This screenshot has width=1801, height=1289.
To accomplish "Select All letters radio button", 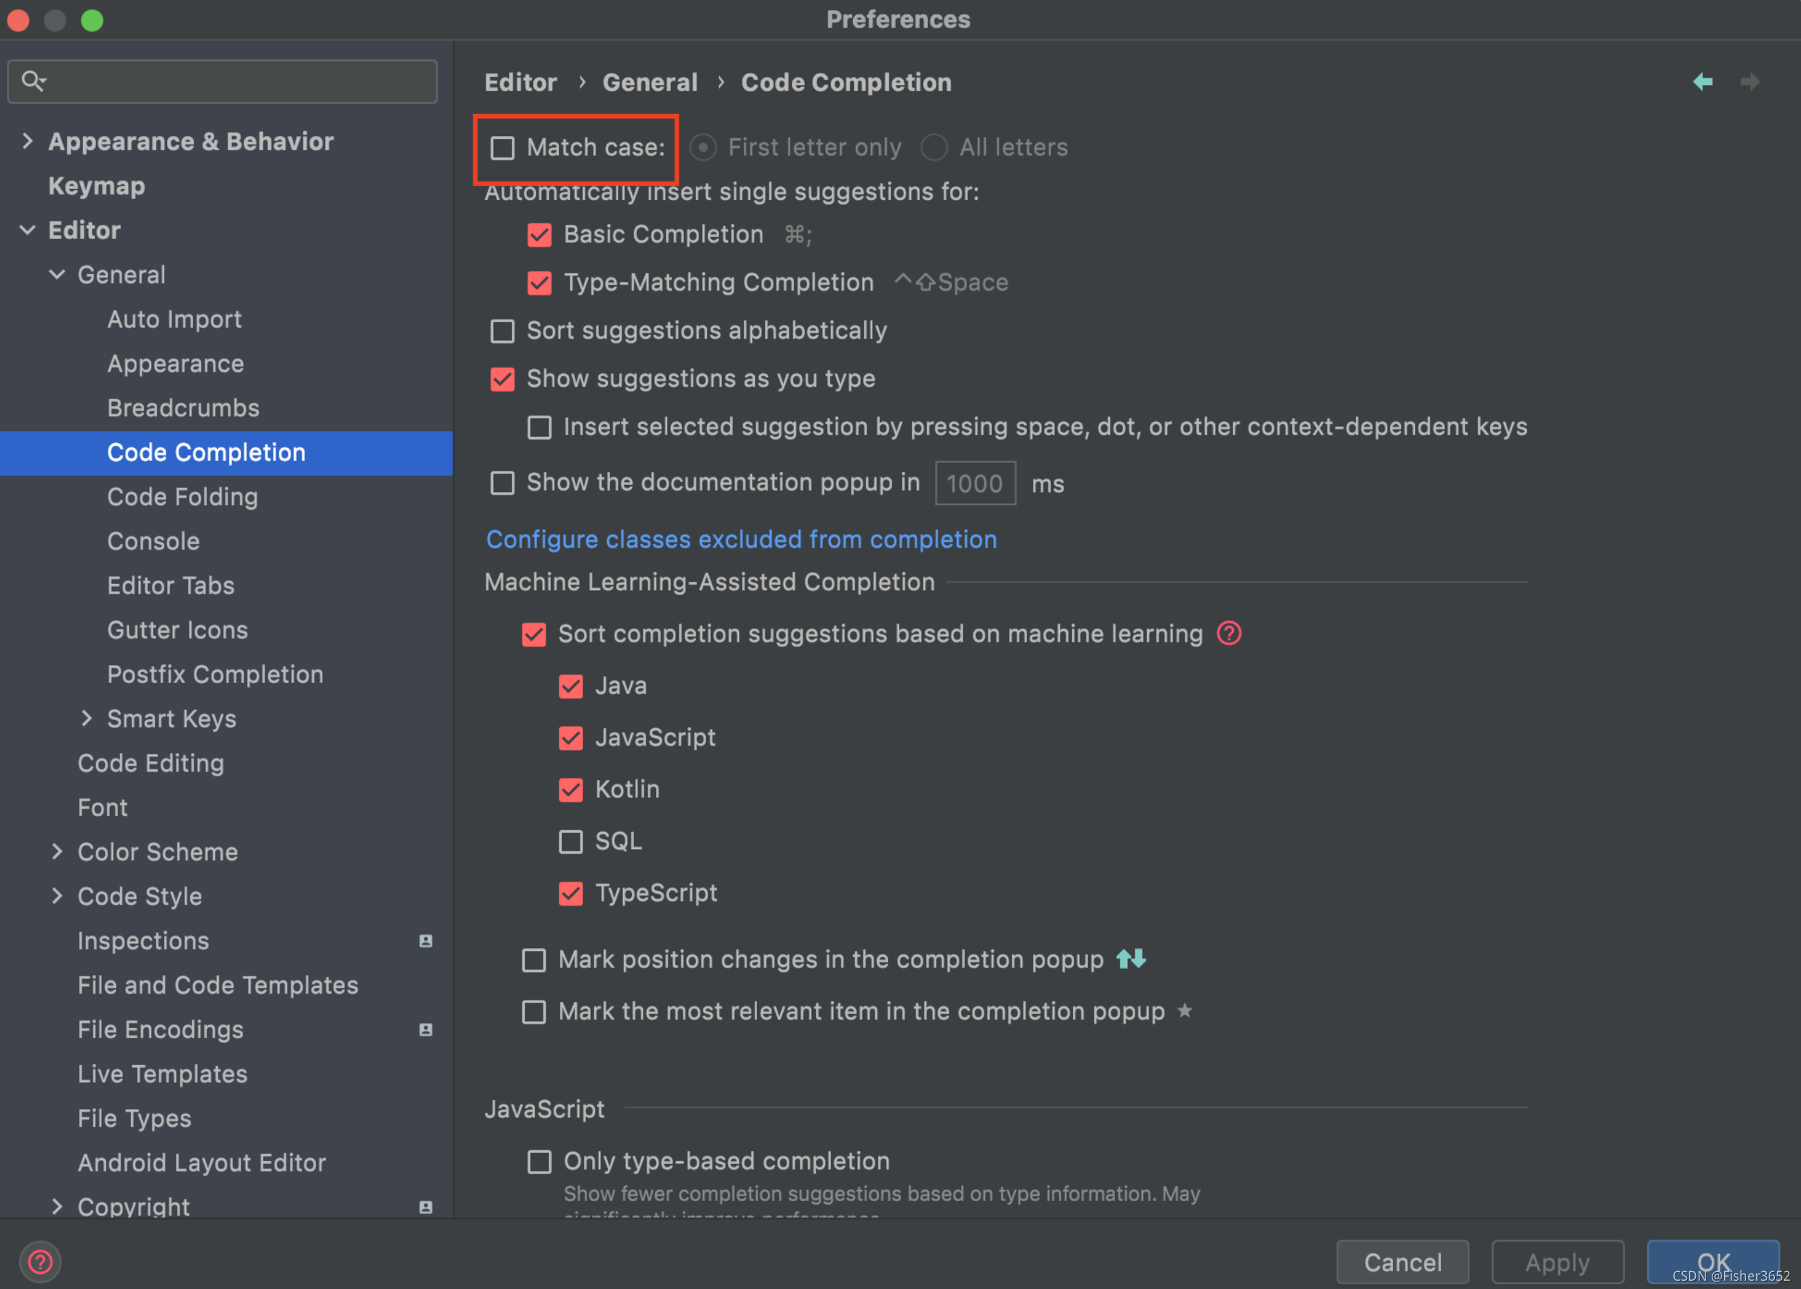I will 934,148.
